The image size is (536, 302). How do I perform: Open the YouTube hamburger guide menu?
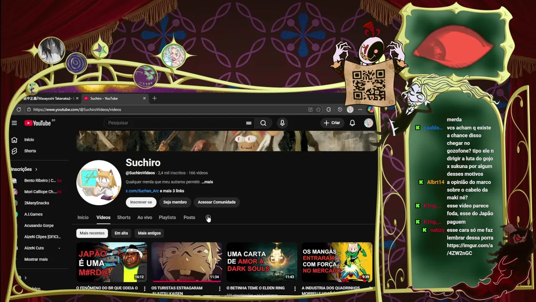point(14,123)
